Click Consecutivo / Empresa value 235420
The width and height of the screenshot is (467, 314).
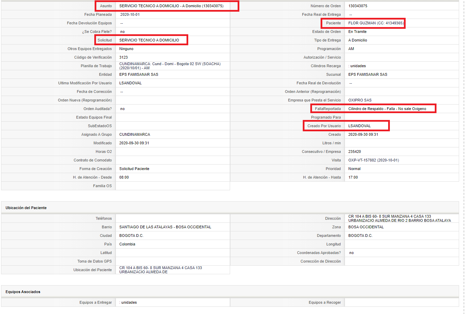coord(355,152)
